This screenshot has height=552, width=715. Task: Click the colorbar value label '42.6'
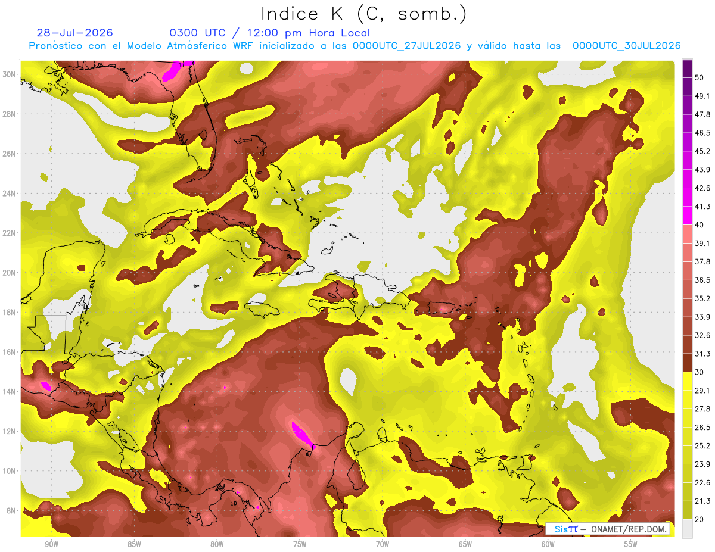tap(703, 188)
